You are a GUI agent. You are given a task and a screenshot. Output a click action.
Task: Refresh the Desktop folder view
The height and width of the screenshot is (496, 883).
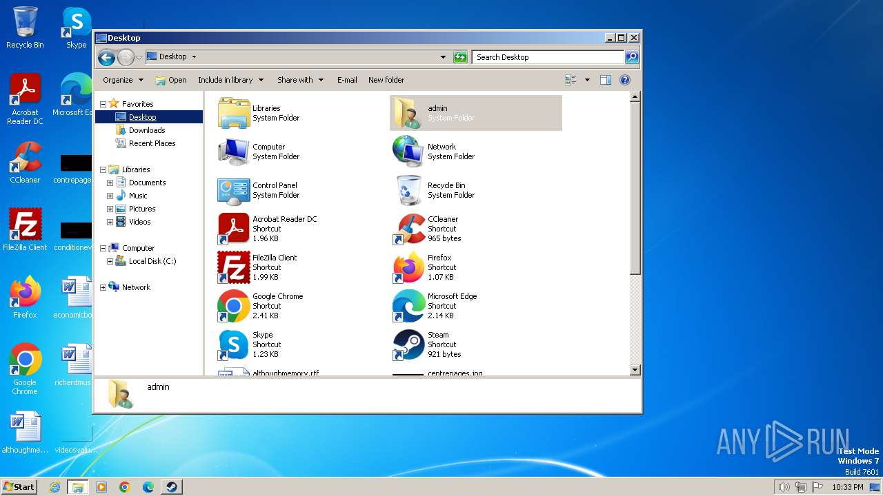[460, 57]
